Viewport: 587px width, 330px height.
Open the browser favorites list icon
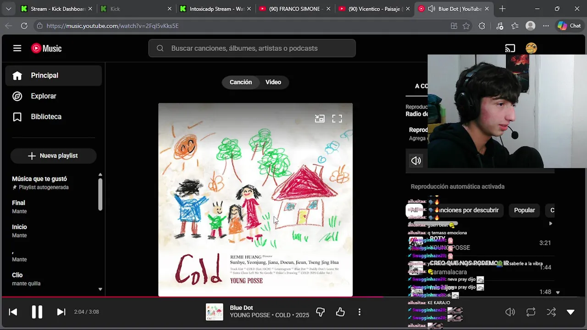pos(515,26)
